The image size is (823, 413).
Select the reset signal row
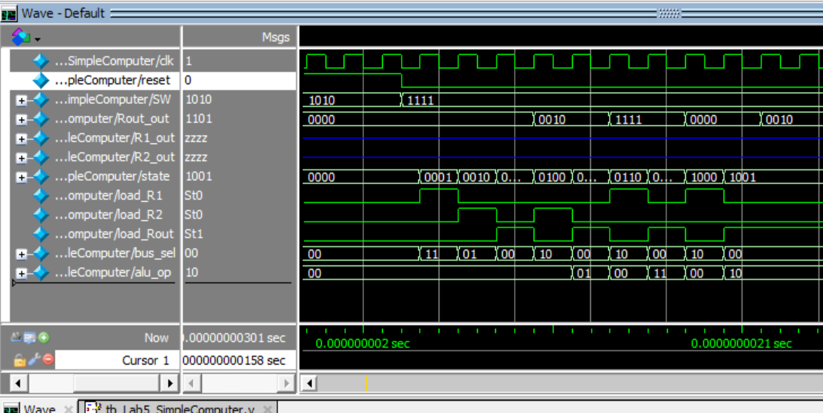coord(113,80)
